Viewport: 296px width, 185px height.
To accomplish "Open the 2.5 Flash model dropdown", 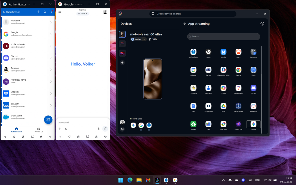I will click(83, 14).
